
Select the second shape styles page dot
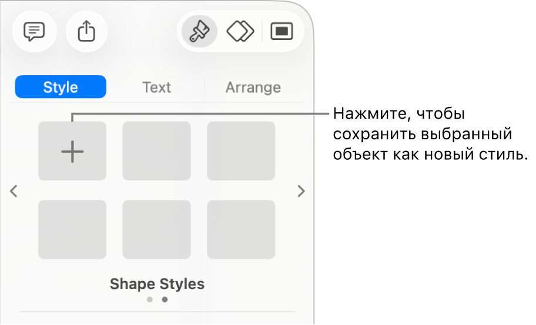(165, 299)
